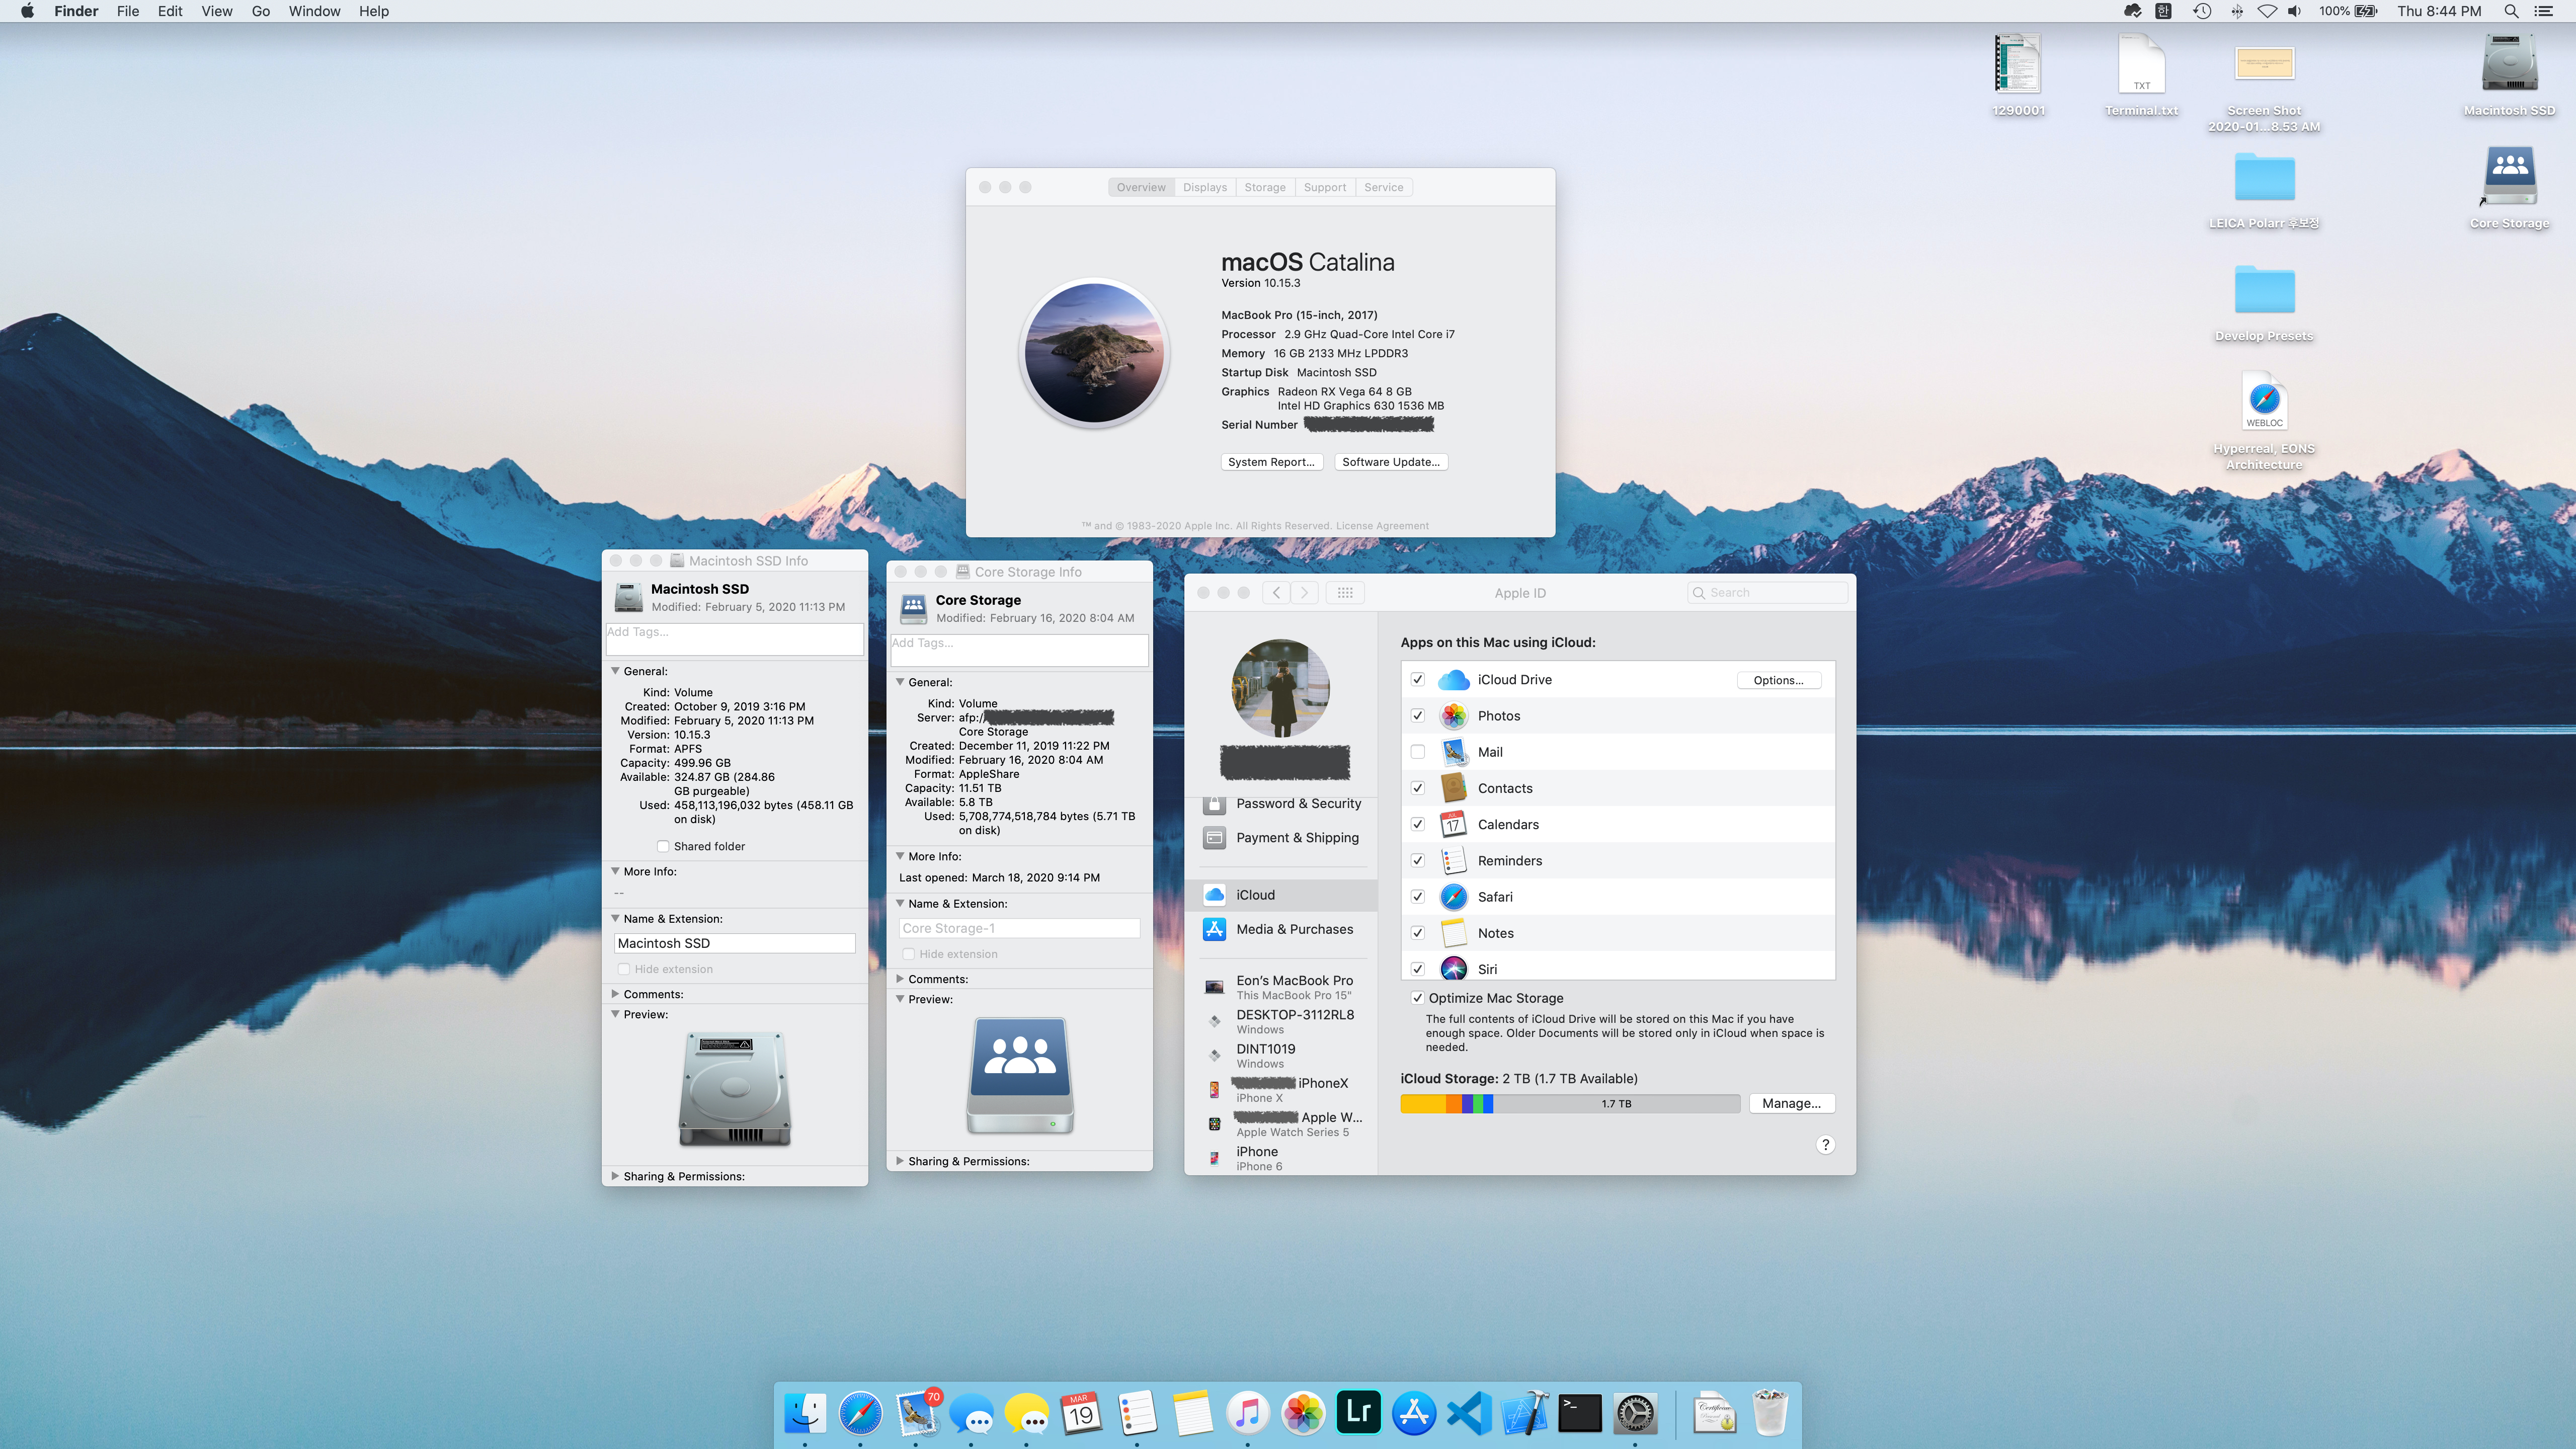Open Lightroom from the Dock

[x=1358, y=1413]
